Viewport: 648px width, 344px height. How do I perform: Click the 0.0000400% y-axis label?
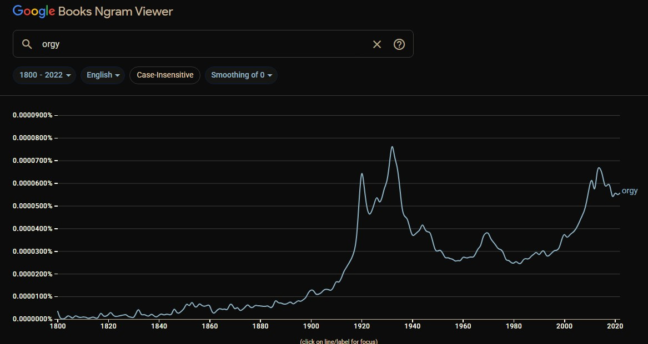33,229
